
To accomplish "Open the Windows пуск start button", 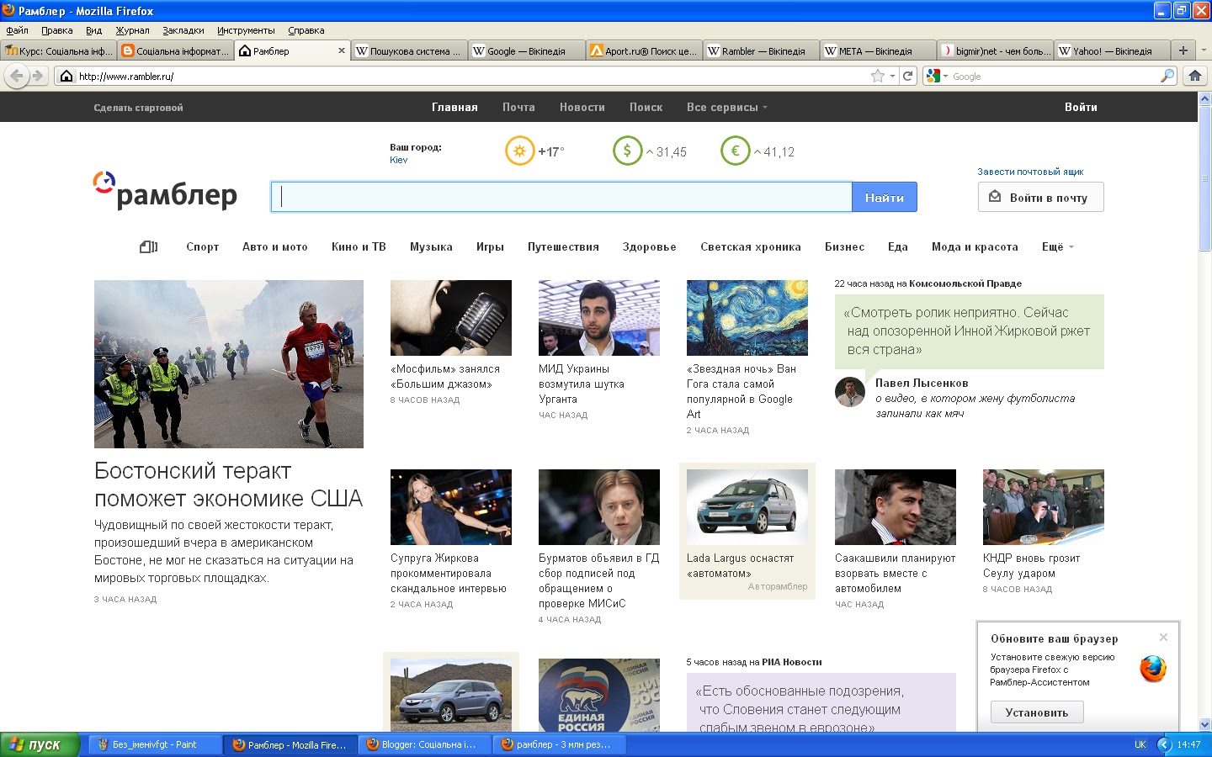I will [40, 744].
